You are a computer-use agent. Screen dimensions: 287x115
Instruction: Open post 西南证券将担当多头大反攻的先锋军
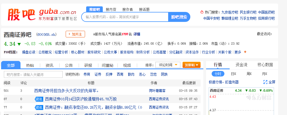click(x=66, y=91)
